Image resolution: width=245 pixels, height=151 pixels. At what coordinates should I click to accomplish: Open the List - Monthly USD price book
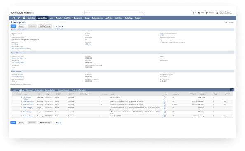coord(17,63)
